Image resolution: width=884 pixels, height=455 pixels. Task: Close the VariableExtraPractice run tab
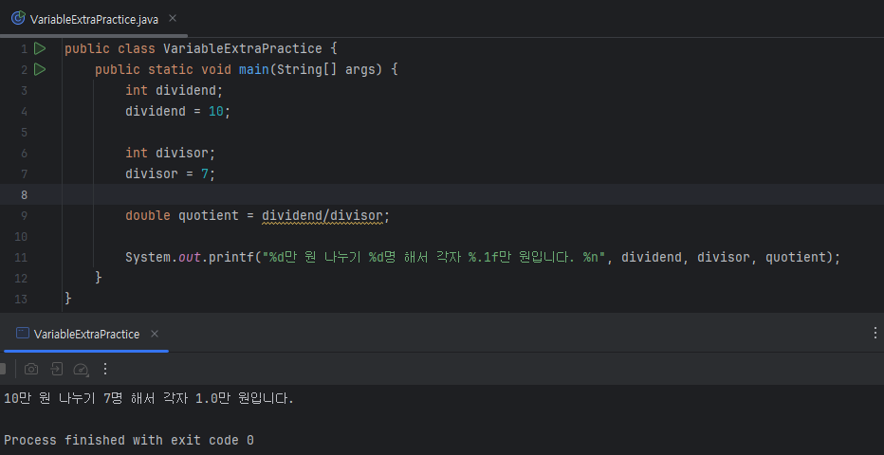pyautogui.click(x=154, y=334)
